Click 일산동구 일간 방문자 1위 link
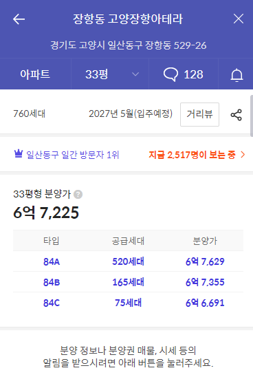Image resolution: width=253 pixels, height=388 pixels. coord(73,155)
